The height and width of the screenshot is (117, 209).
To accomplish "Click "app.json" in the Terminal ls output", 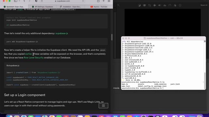I will point(126,86).
